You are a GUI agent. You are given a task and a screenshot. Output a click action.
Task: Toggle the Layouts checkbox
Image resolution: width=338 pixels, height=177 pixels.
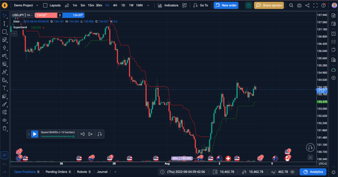46,5
